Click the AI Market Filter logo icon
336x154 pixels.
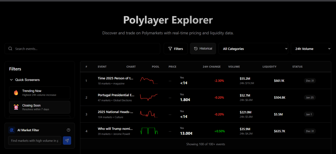pos(12,130)
